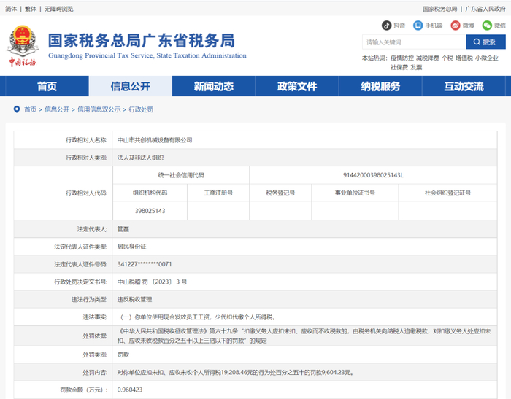Open the 互动交流 tab
This screenshot has height=399, width=511.
pyautogui.click(x=464, y=86)
